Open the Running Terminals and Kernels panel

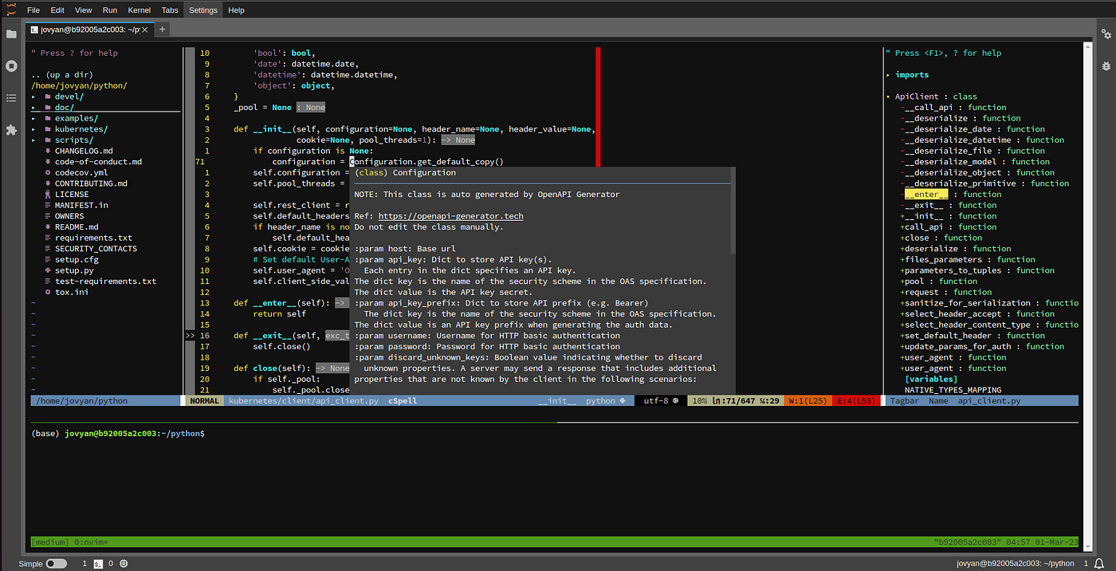(x=11, y=66)
